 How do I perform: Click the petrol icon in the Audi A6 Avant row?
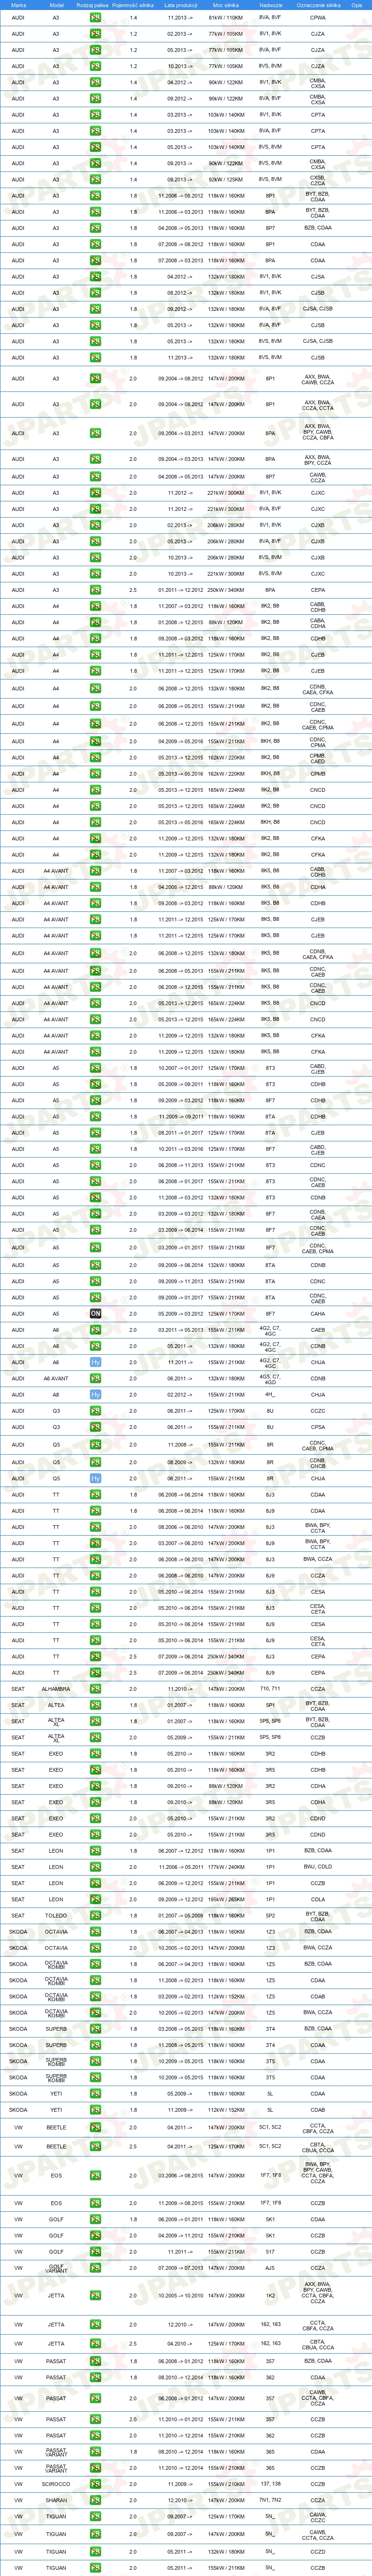click(96, 1379)
